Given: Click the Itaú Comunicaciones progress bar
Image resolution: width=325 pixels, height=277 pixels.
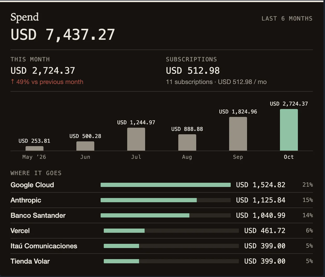Looking at the screenshot, I should [171, 246].
